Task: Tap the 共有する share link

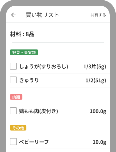Action: pyautogui.click(x=98, y=15)
